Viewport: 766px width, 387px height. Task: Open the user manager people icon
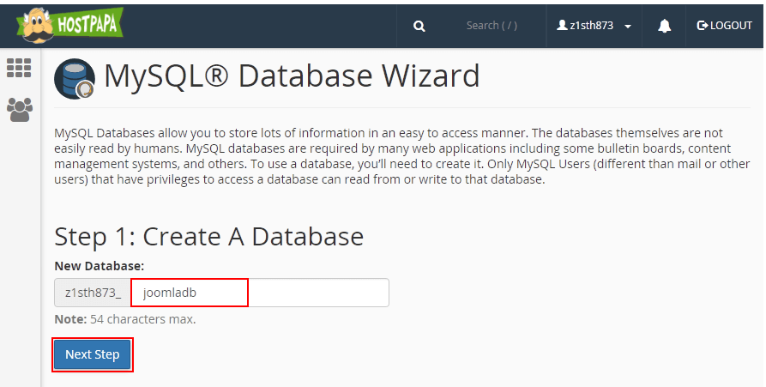click(20, 110)
